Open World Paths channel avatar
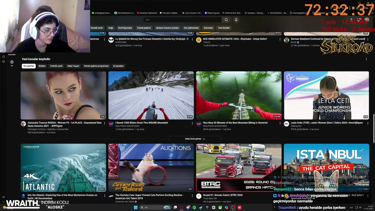375x211 pixels. 111,40
